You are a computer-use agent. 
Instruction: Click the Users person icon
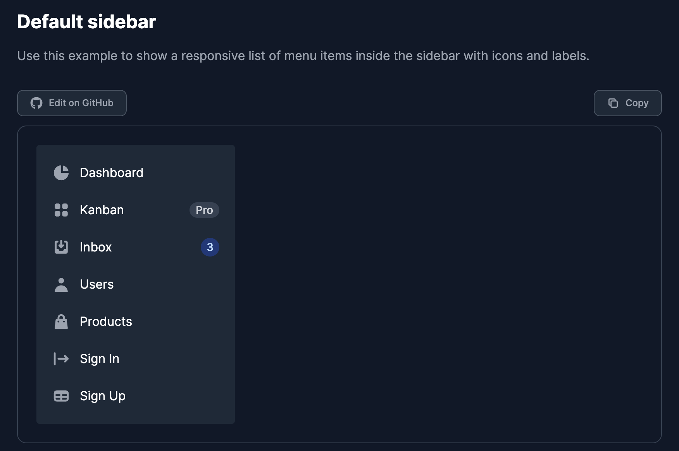[61, 284]
